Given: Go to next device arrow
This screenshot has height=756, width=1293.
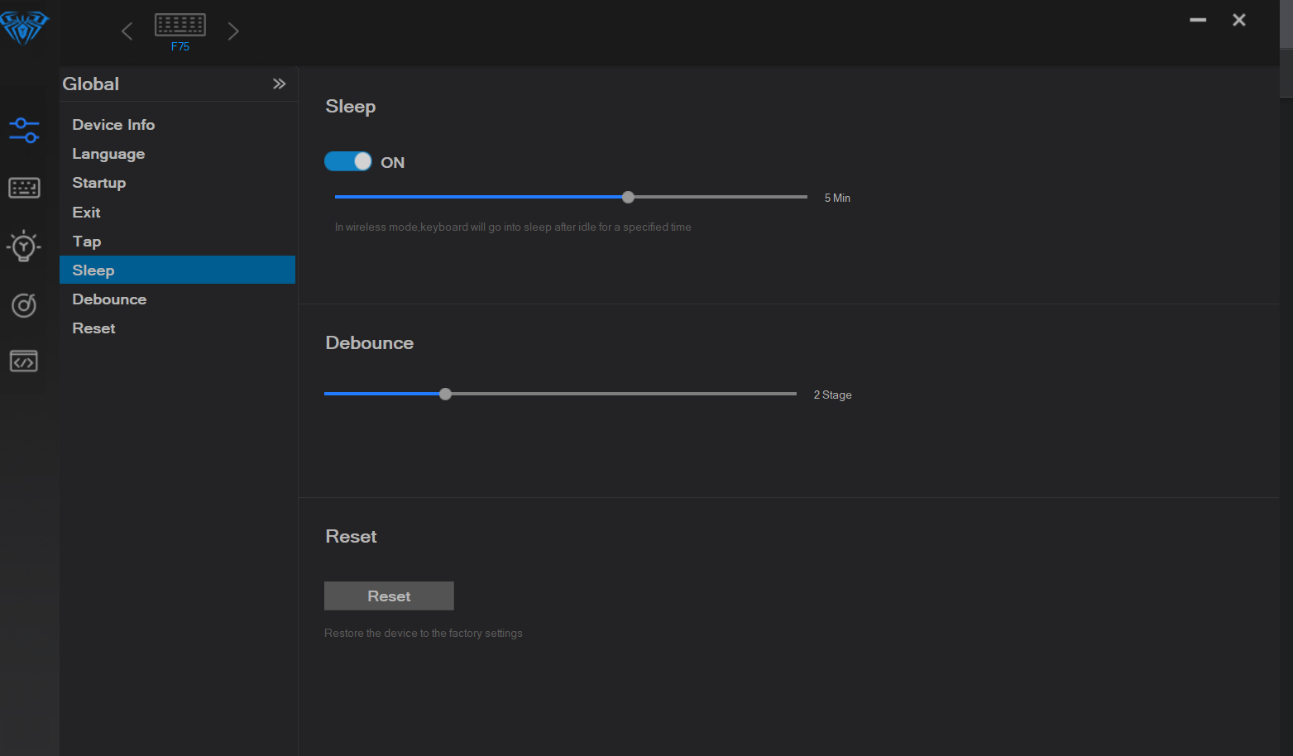Looking at the screenshot, I should [x=233, y=31].
